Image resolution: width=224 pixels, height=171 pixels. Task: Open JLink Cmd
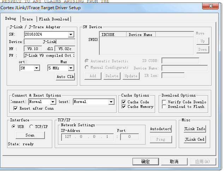(x=195, y=139)
